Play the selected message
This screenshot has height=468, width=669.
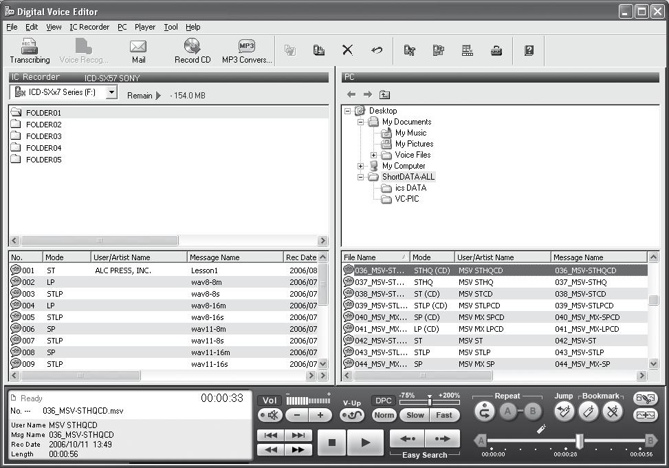(365, 443)
